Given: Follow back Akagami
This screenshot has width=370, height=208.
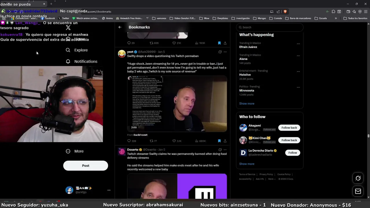Looking at the screenshot, I should [x=289, y=128].
